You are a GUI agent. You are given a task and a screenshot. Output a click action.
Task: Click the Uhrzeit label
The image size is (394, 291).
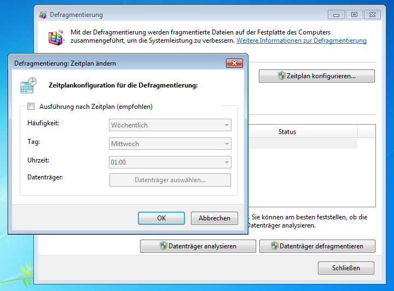pos(38,160)
